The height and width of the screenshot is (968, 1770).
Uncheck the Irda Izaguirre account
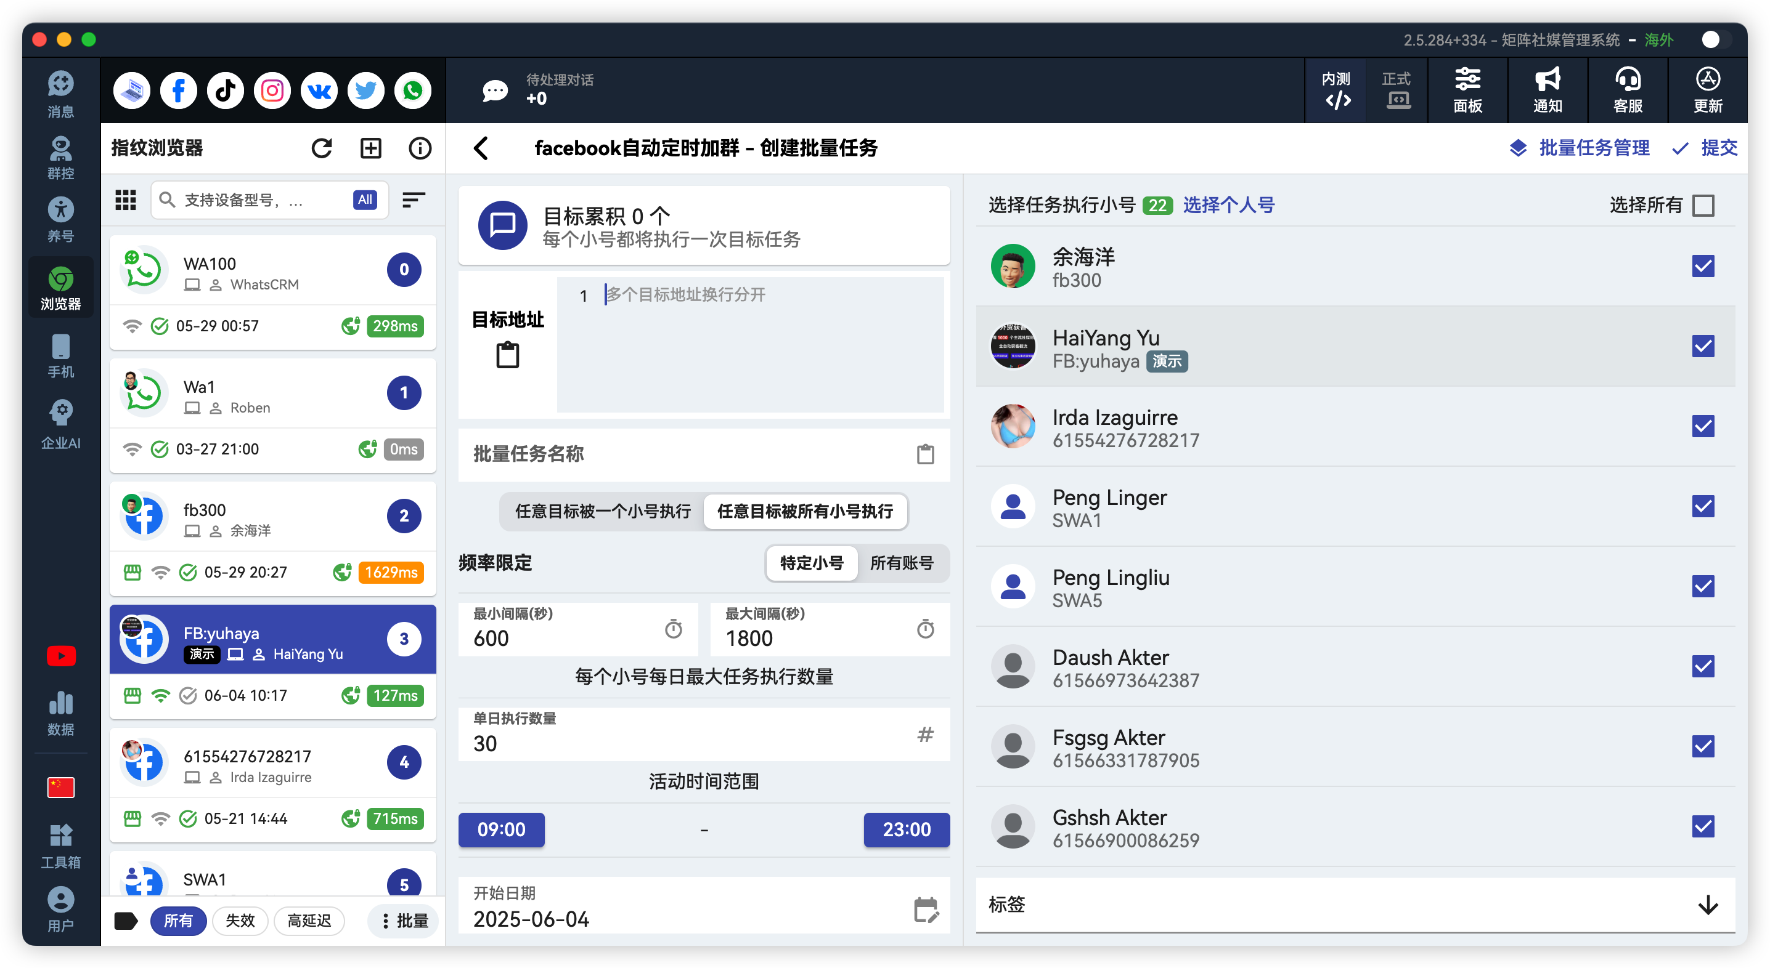click(1703, 426)
